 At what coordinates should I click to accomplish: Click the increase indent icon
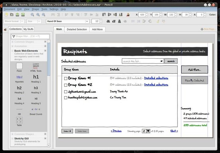[144, 21]
